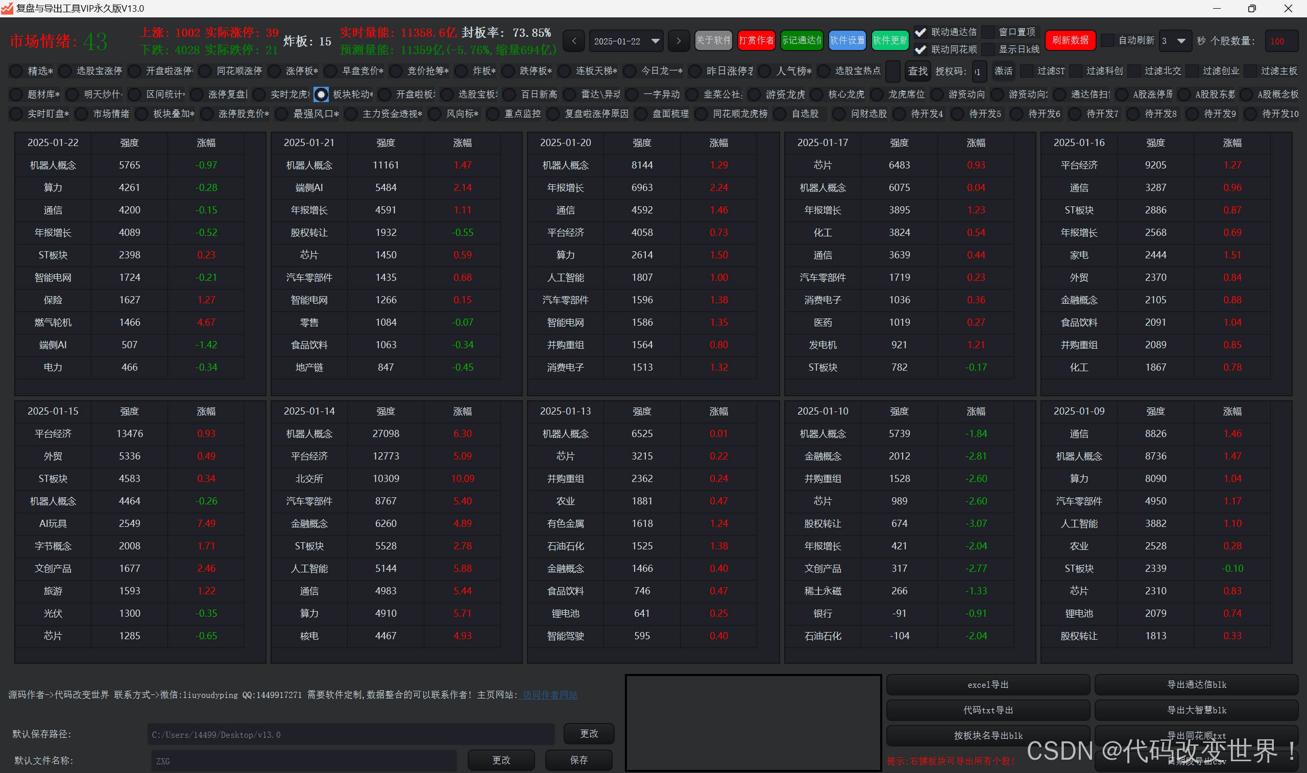Click the previous date arrow button

pos(574,41)
